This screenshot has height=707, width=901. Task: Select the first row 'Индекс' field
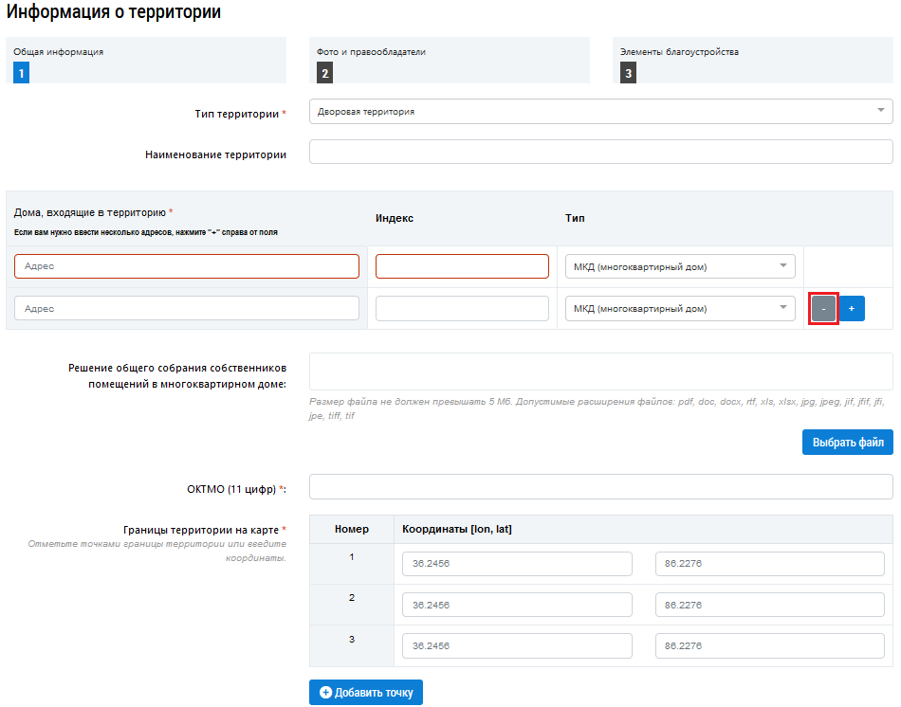(462, 266)
